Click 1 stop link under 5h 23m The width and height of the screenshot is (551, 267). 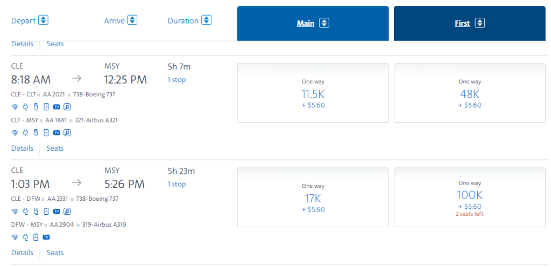(176, 184)
